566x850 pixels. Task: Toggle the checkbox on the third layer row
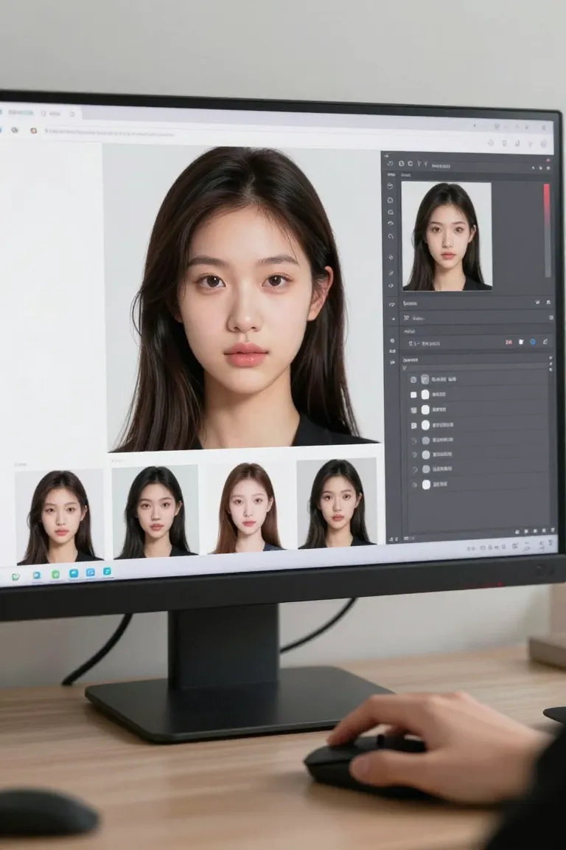(x=413, y=410)
